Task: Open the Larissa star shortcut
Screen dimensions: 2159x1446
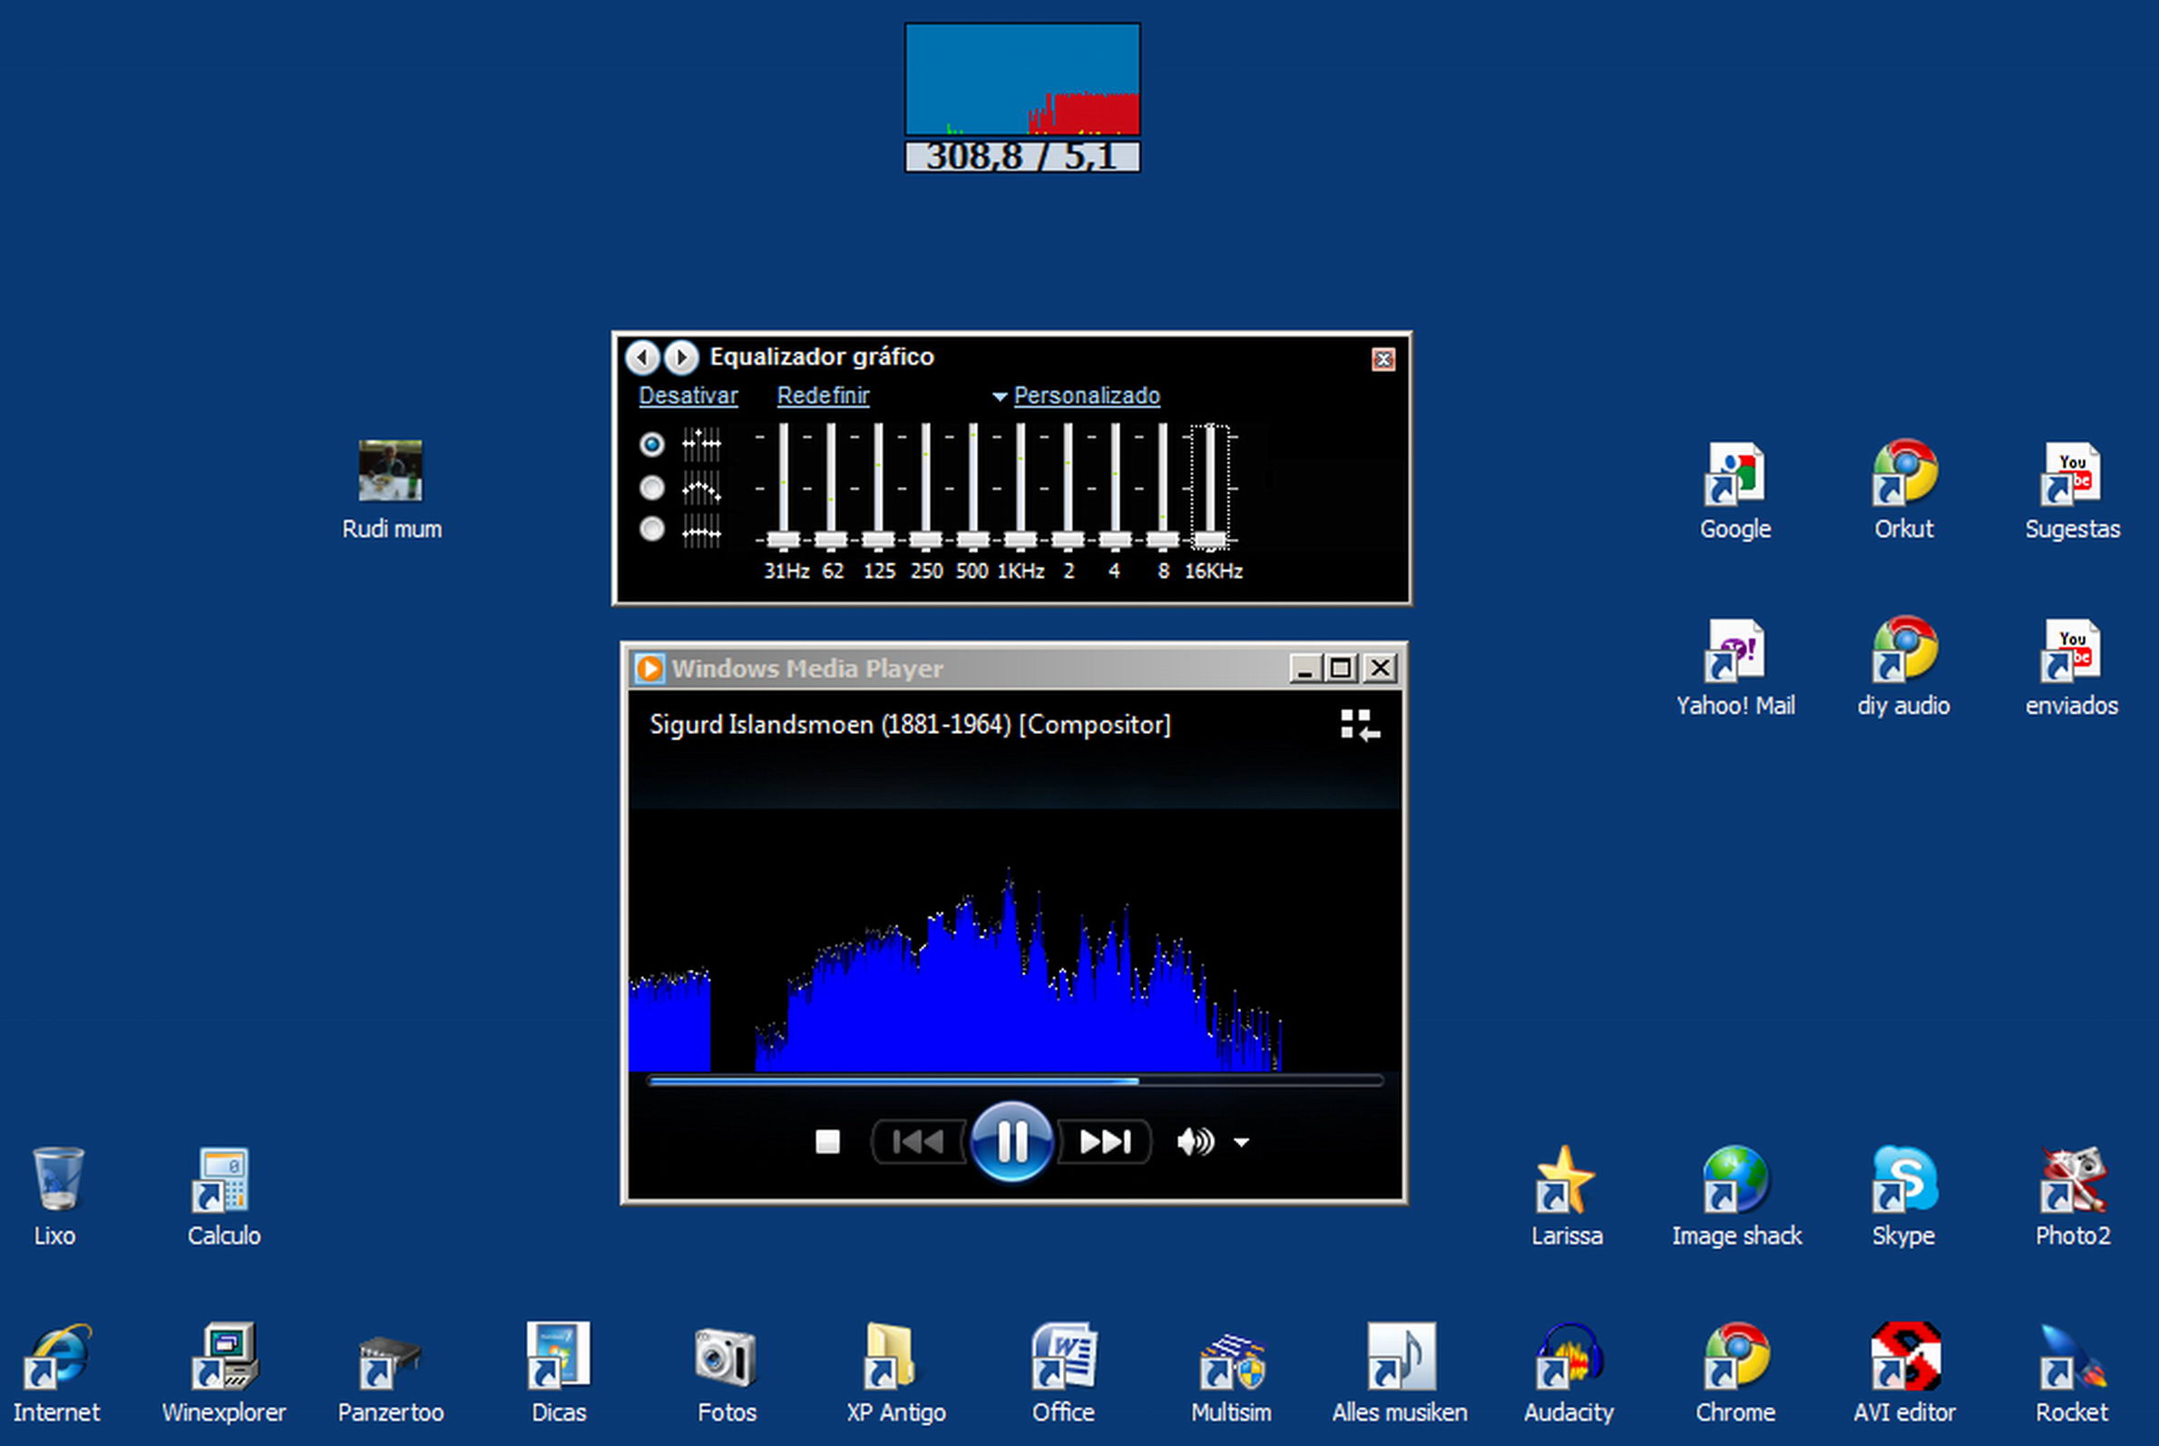Action: pyautogui.click(x=1565, y=1179)
